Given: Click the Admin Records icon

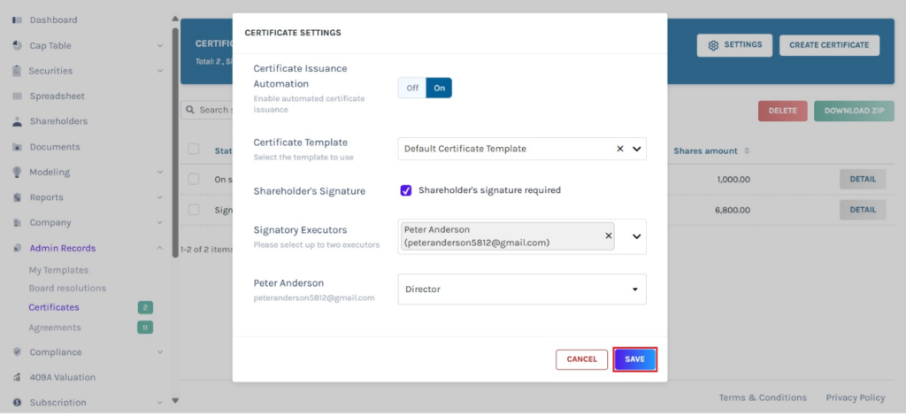Looking at the screenshot, I should click(17, 248).
